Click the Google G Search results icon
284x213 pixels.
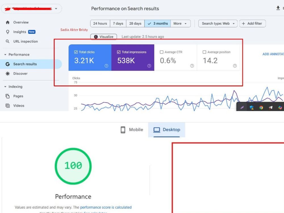[8, 64]
